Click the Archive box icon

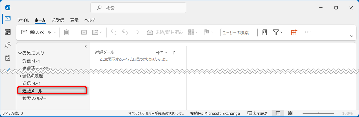84,32
